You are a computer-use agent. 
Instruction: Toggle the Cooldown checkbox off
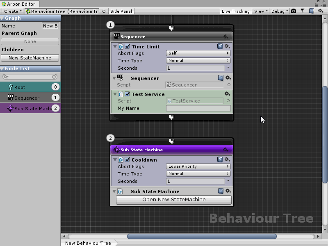(128, 159)
